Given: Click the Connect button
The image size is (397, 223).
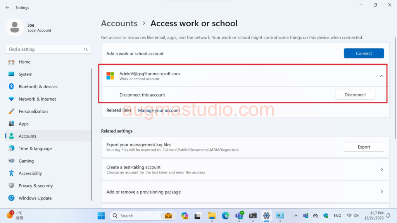Looking at the screenshot, I should coord(364,53).
